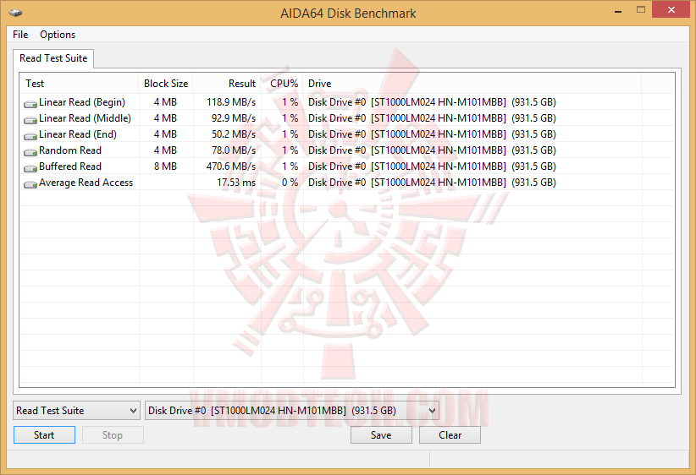Click the 50.2 MB/s result value

pos(234,134)
